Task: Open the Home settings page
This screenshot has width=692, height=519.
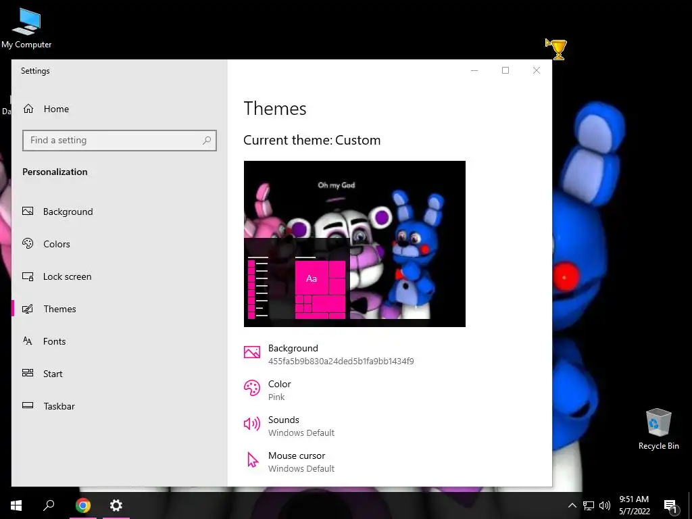Action: [x=119, y=109]
